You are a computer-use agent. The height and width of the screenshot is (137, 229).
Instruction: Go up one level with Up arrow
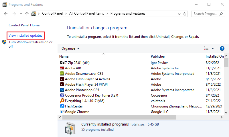[x=27, y=14]
